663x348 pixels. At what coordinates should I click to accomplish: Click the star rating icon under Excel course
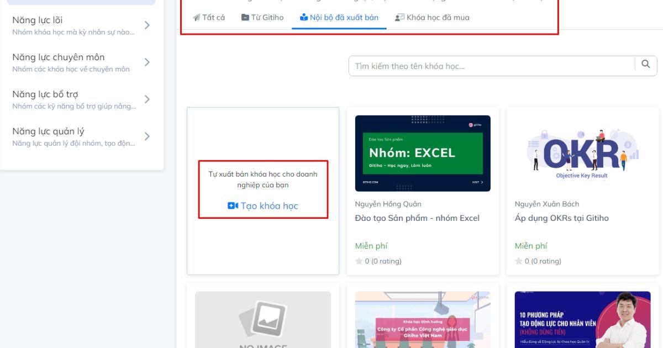360,260
